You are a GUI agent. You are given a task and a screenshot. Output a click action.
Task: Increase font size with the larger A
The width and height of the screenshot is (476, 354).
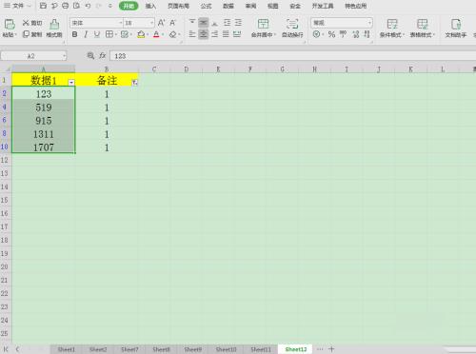(161, 23)
